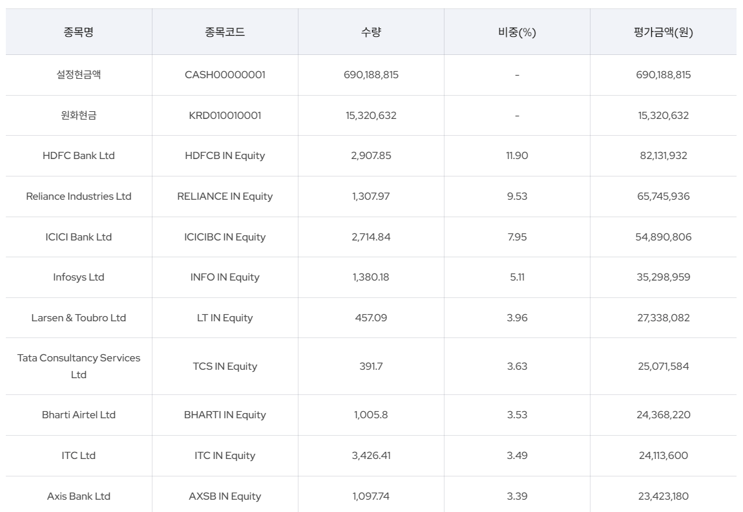The image size is (743, 512).
Task: Click ITC IN Equity code
Action: click(225, 456)
